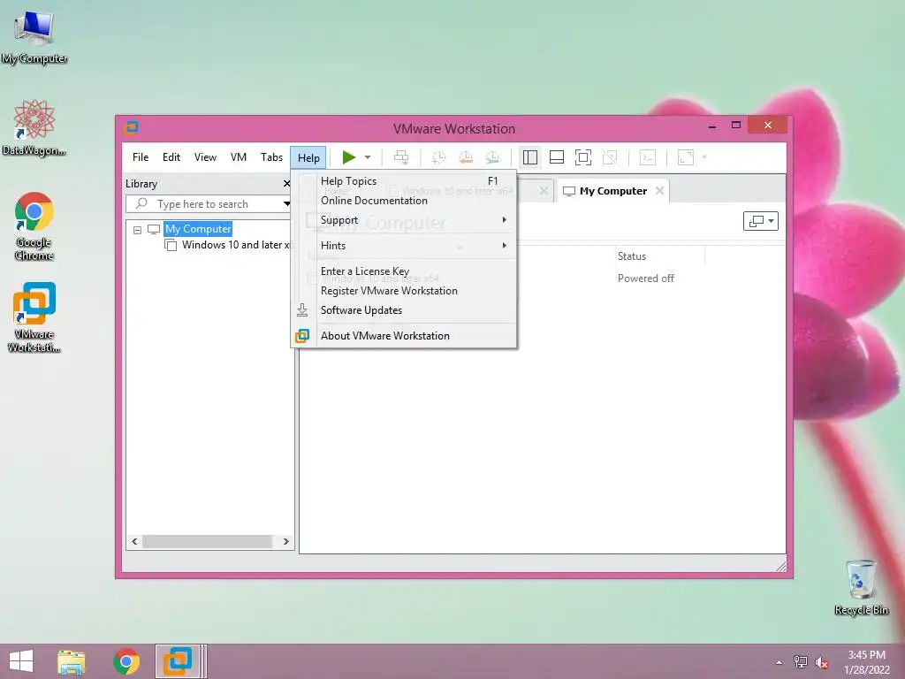Click Library scrollbar right arrow

[x=285, y=542]
